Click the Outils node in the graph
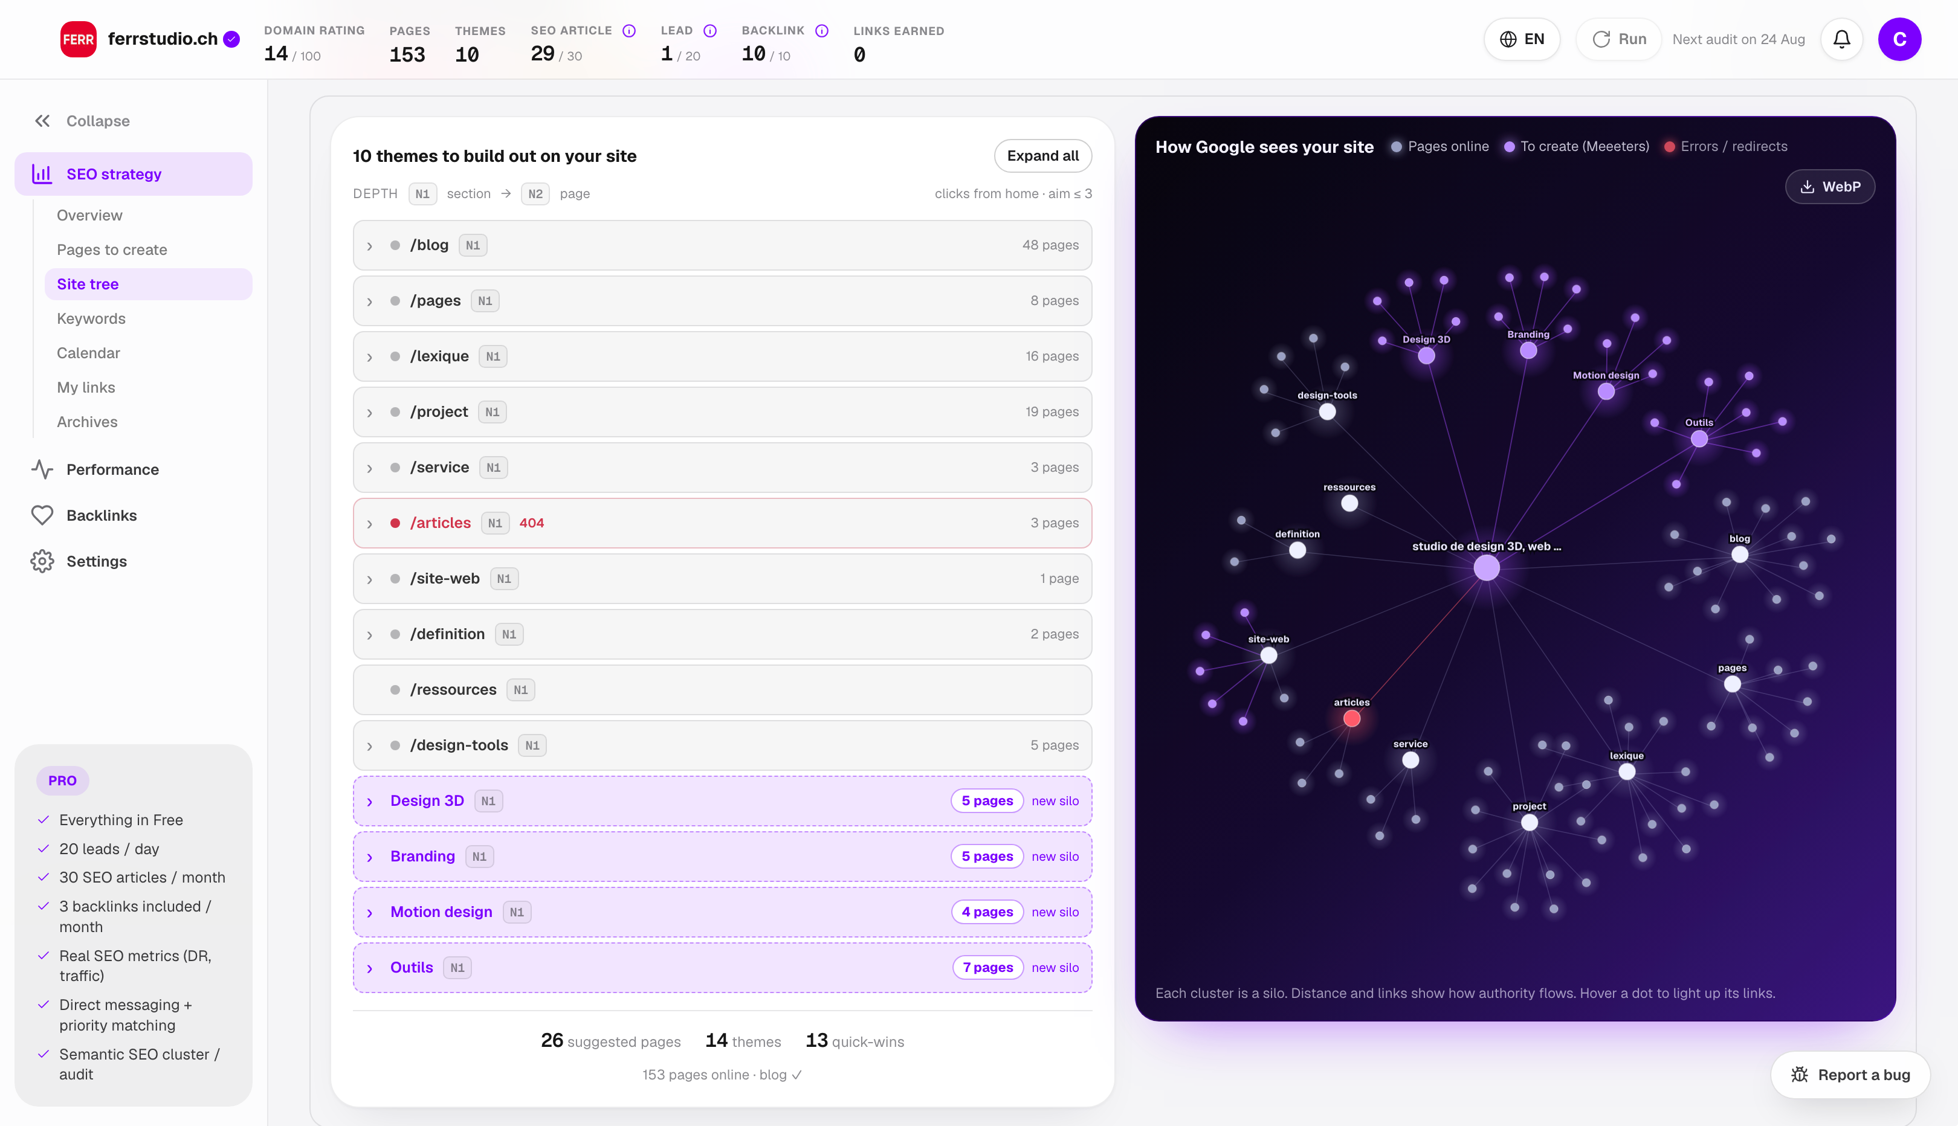Image resolution: width=1958 pixels, height=1126 pixels. tap(1699, 439)
